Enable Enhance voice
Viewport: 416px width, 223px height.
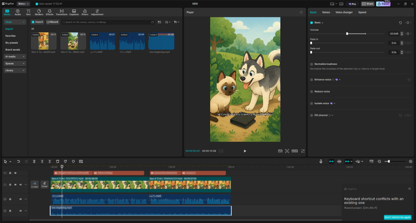pos(311,80)
